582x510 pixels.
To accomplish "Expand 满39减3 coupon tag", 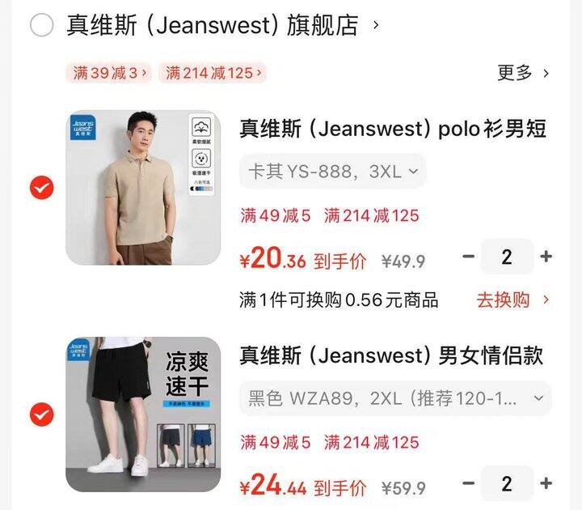I will (109, 73).
